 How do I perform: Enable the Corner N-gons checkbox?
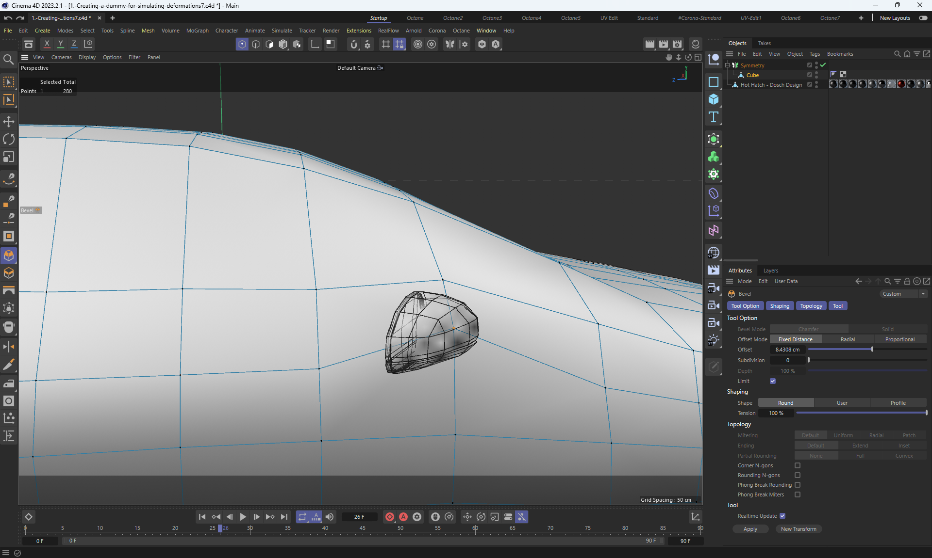pos(798,465)
